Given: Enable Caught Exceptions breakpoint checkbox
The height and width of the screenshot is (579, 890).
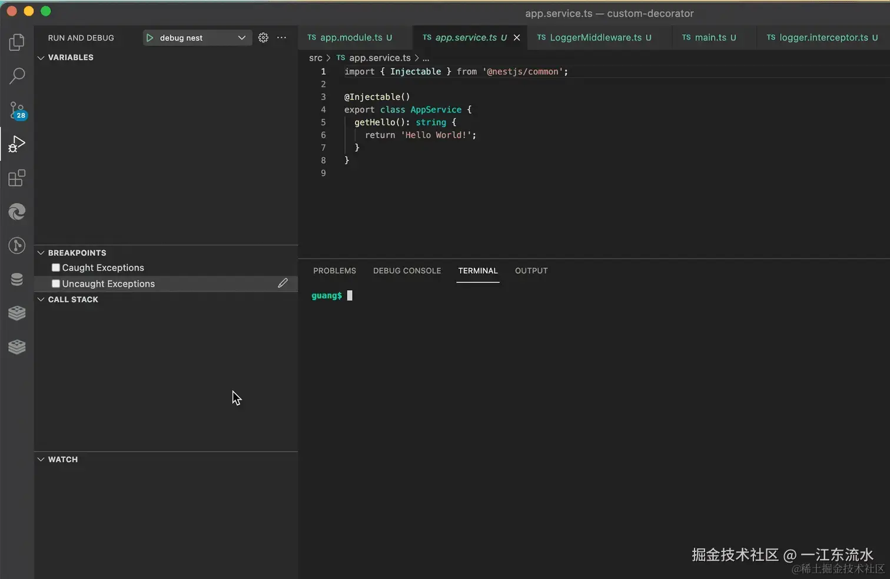Looking at the screenshot, I should [x=56, y=268].
